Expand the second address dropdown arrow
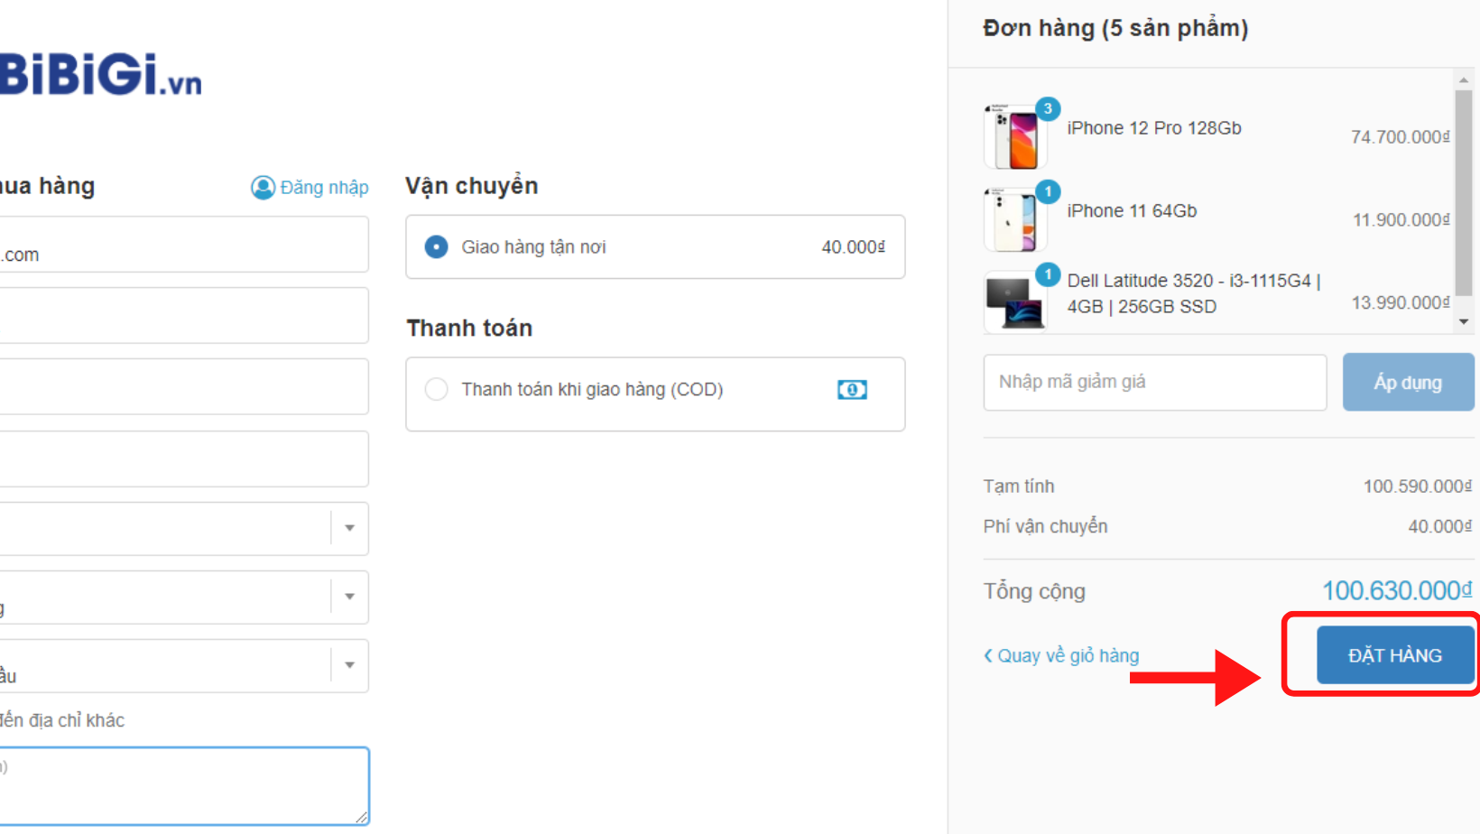Image resolution: width=1480 pixels, height=834 pixels. [349, 597]
